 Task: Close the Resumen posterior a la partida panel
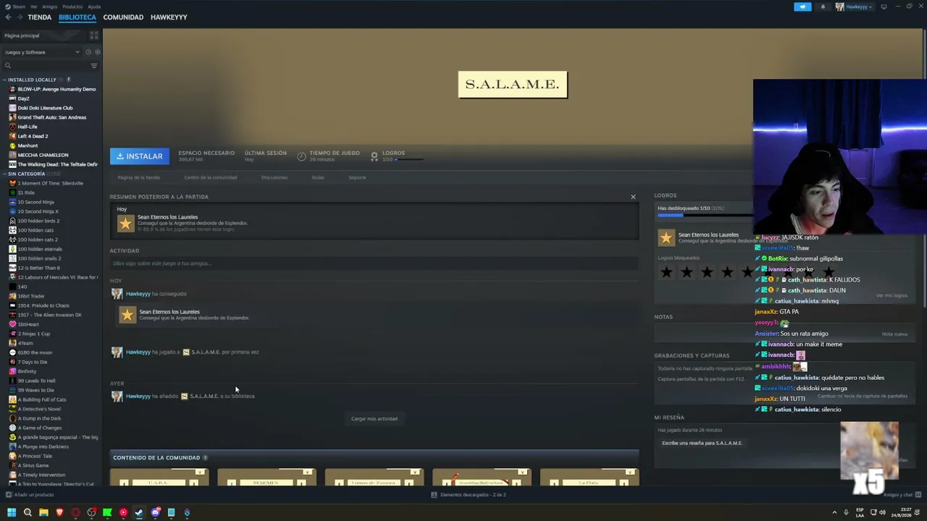(633, 197)
